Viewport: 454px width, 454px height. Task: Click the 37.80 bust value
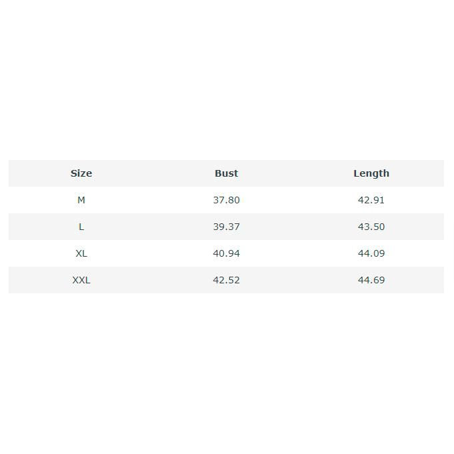click(226, 200)
